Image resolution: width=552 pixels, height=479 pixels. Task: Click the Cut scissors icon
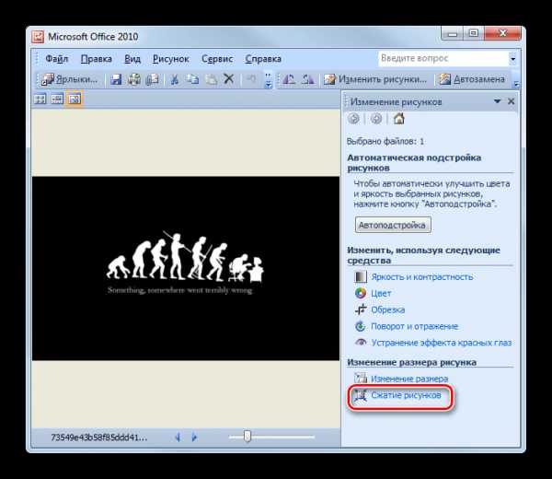click(x=174, y=79)
